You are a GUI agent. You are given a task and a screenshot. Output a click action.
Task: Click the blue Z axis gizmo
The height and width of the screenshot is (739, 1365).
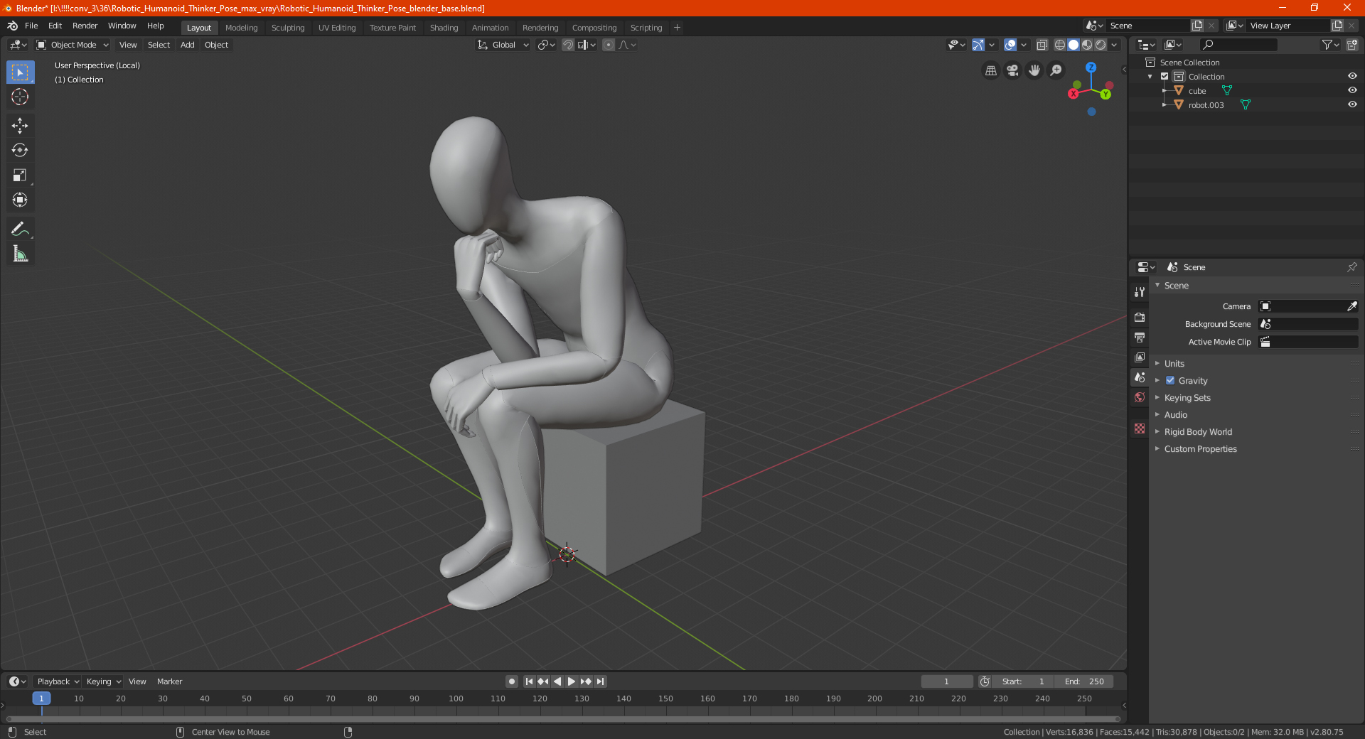(1091, 68)
